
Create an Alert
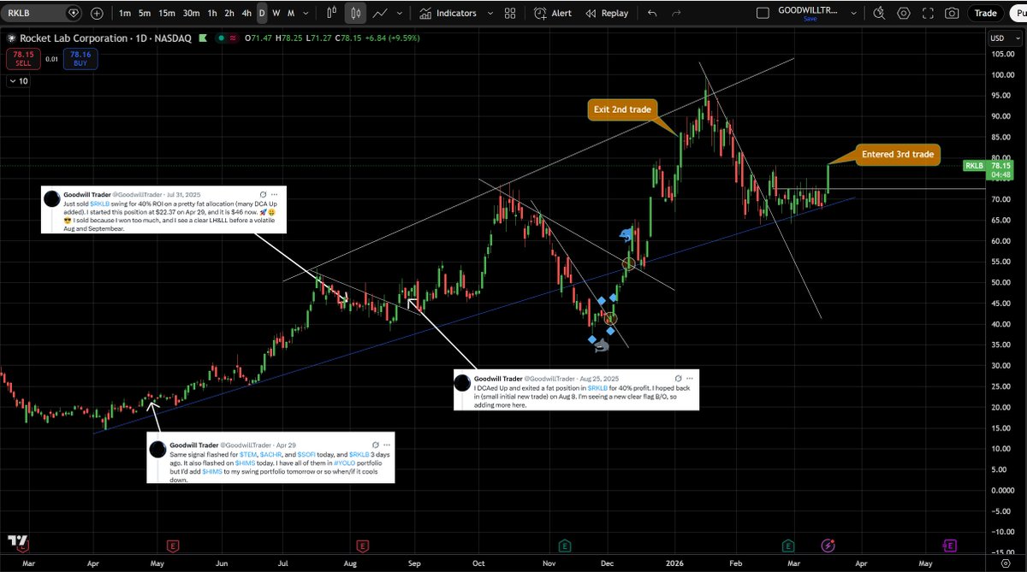[553, 13]
